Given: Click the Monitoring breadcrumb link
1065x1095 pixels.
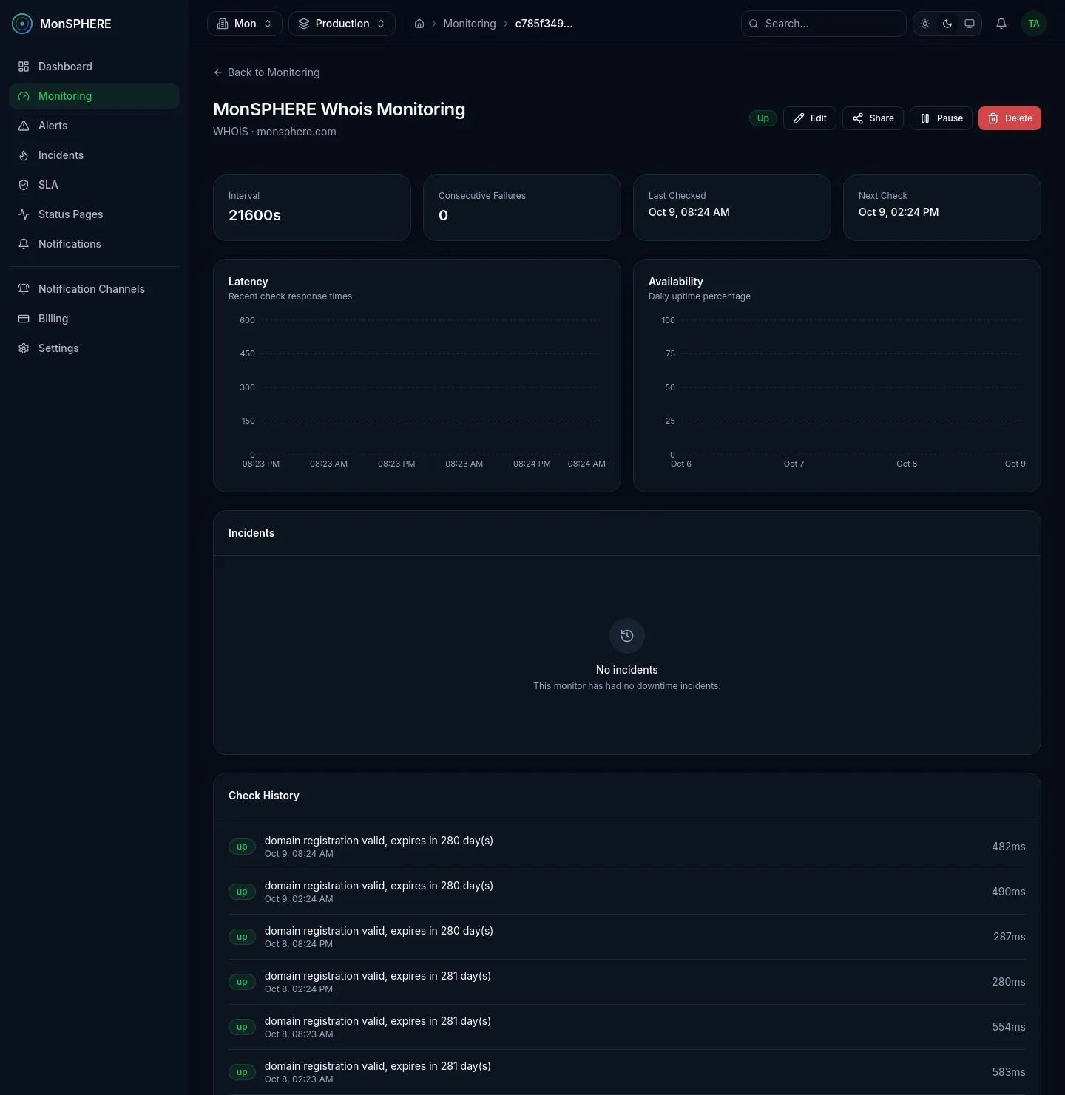Looking at the screenshot, I should coord(470,24).
